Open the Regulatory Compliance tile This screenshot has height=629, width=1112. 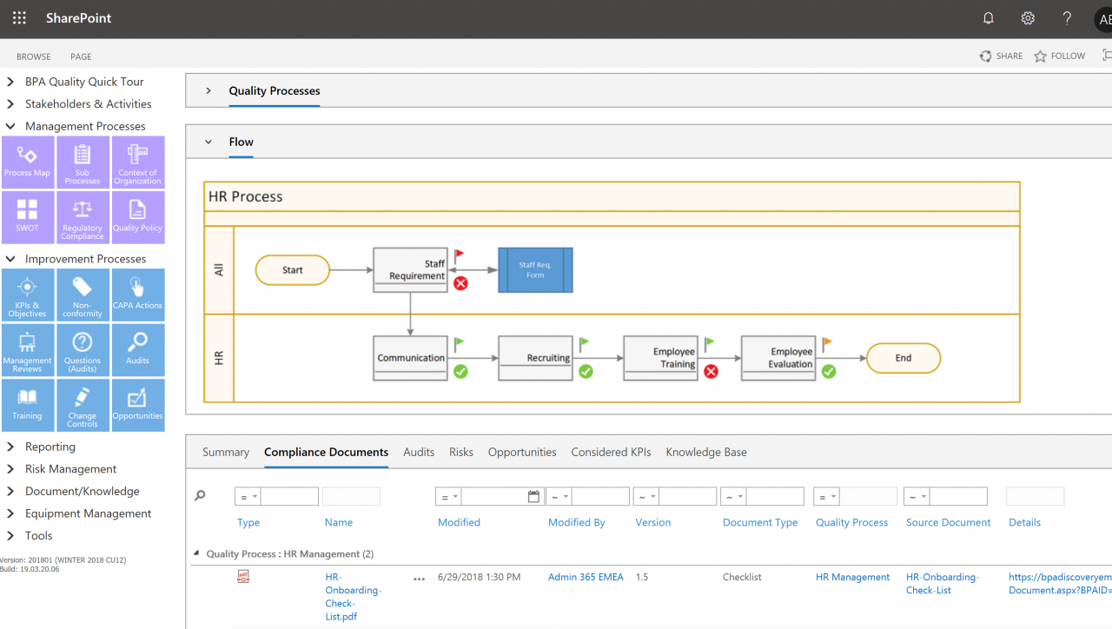tap(83, 217)
